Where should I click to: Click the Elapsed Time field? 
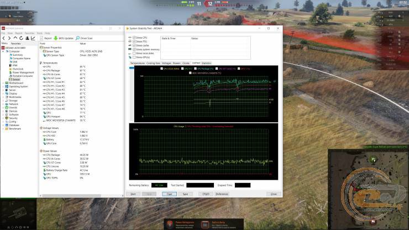242,185
